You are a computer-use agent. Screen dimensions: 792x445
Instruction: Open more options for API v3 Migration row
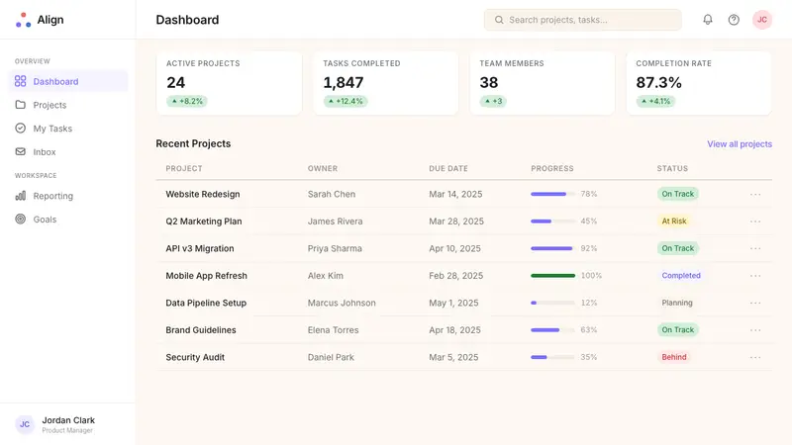pos(755,248)
